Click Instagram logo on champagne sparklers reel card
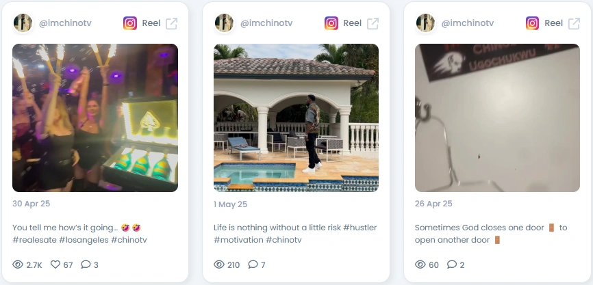The image size is (593, 285). click(x=129, y=23)
